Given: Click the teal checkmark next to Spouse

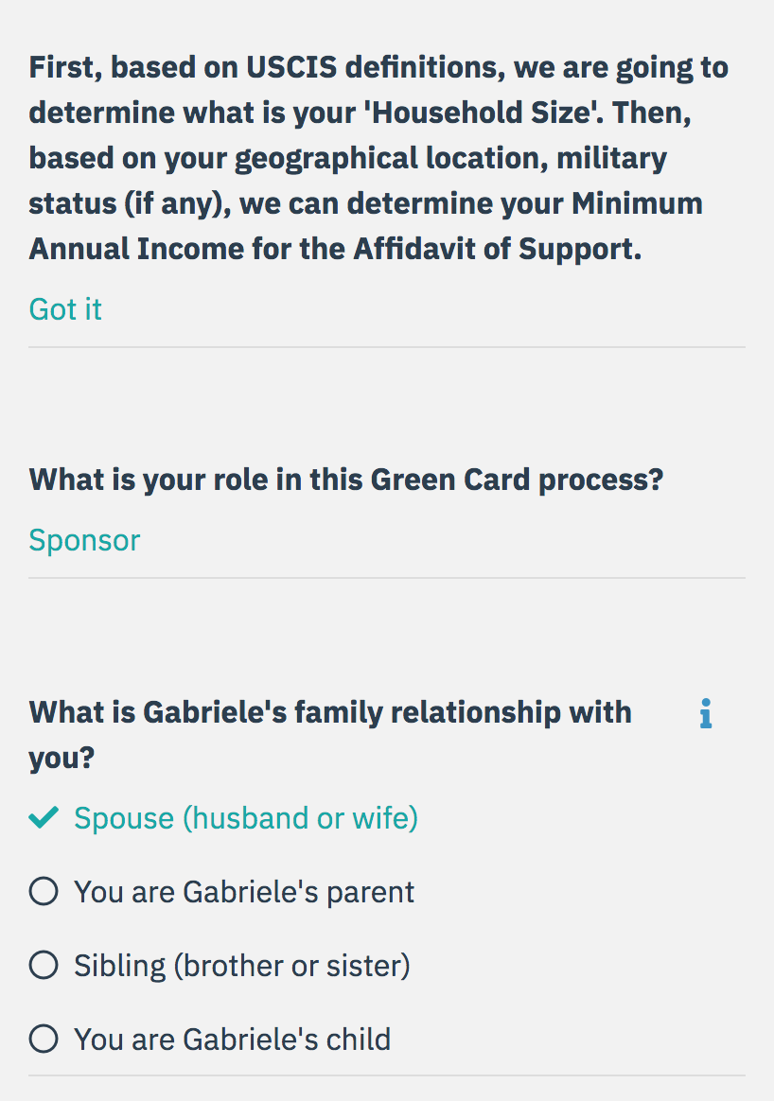Looking at the screenshot, I should click(44, 817).
